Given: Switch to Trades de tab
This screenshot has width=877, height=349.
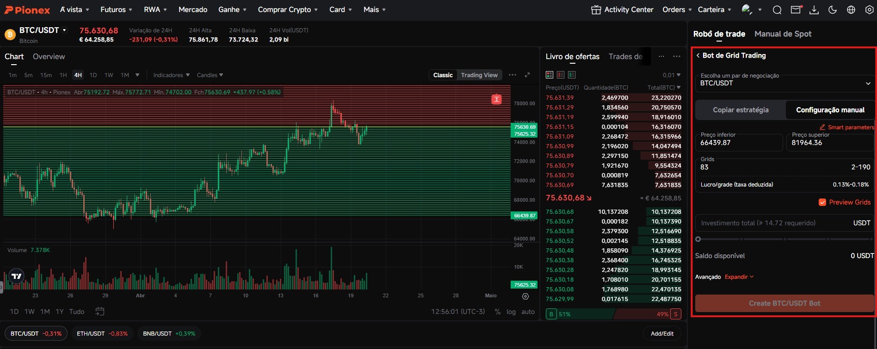Looking at the screenshot, I should click(x=625, y=57).
